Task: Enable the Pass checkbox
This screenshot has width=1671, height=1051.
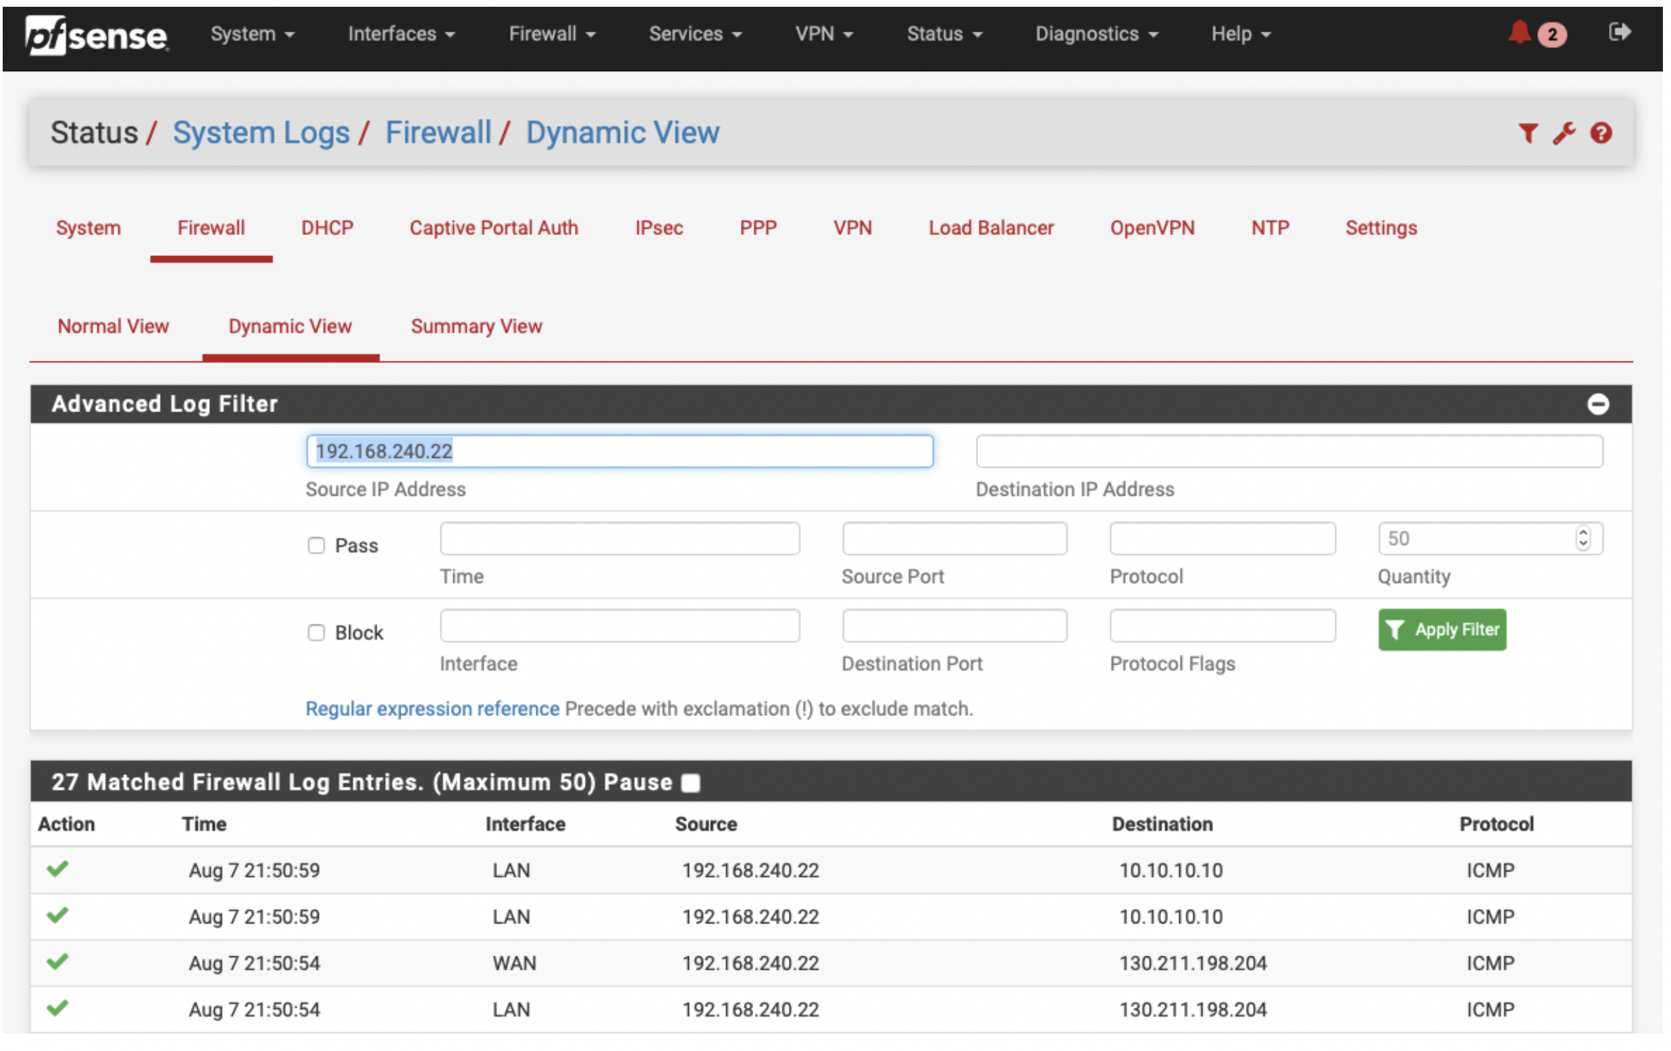Action: (316, 546)
